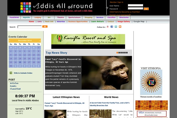The height and width of the screenshot is (118, 177).
Task: Select second news slide indicator square
Action: [119, 53]
